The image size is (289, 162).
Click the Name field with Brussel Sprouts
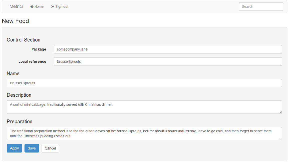[x=144, y=83]
